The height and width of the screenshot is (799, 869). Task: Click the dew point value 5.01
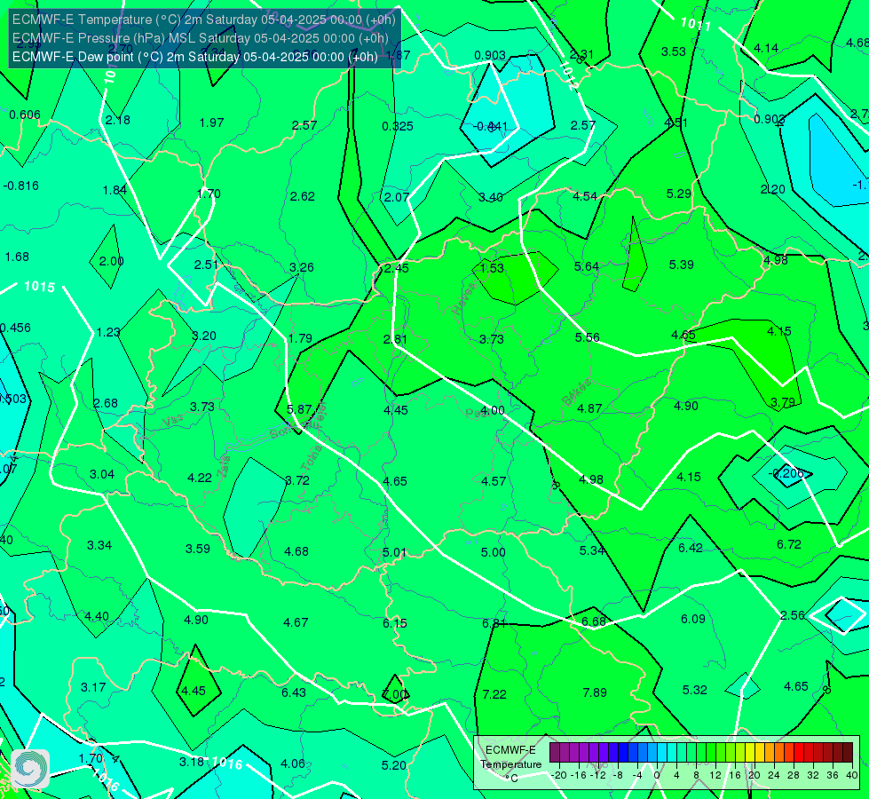click(x=395, y=552)
